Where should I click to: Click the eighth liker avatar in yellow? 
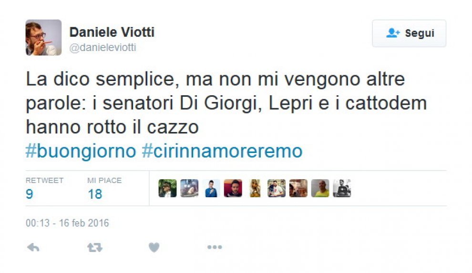pyautogui.click(x=320, y=188)
